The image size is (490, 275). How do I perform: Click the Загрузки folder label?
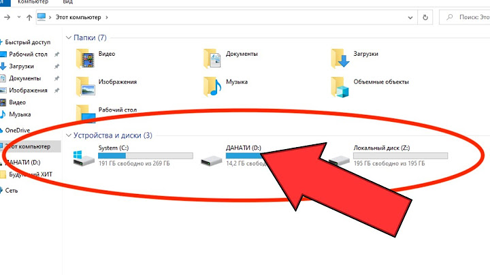tap(365, 54)
